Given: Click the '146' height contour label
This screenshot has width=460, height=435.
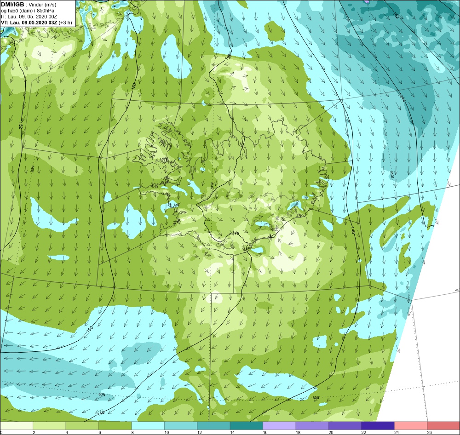Looking at the screenshot, I should tap(353, 230).
